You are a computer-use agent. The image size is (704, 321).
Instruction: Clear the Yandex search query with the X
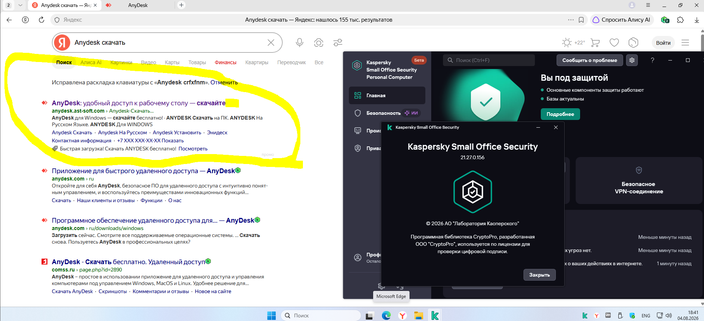271,43
